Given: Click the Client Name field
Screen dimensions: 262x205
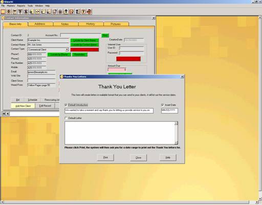Looking at the screenshot, I should pos(49,40).
